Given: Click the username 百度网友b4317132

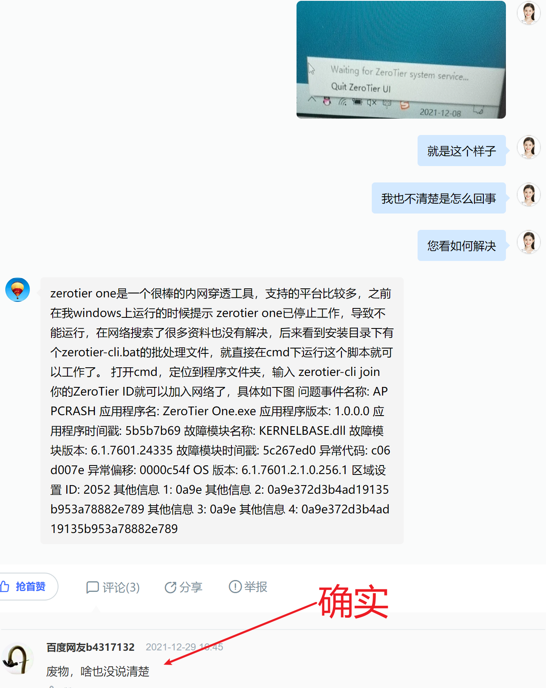Looking at the screenshot, I should click(x=90, y=647).
